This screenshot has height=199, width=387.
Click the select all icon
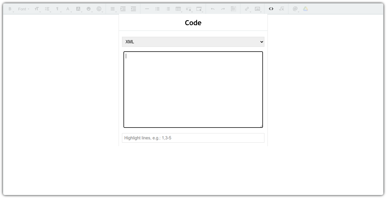coord(233,9)
